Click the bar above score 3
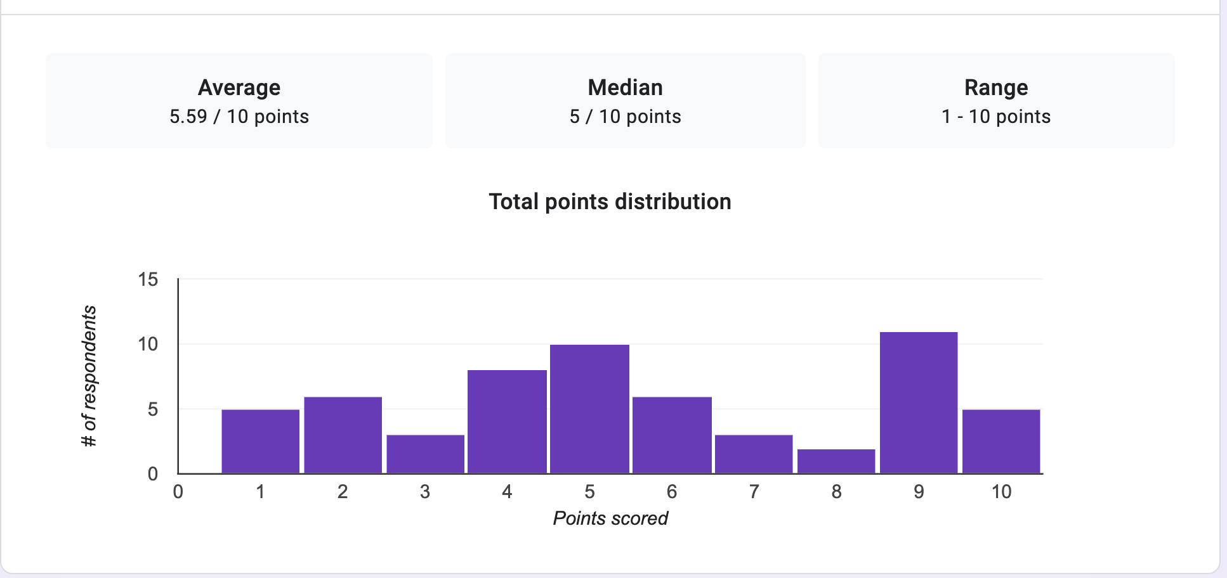 pos(425,454)
